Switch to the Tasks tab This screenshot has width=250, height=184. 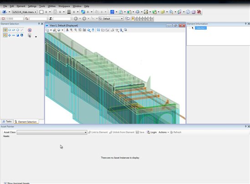tap(7, 122)
